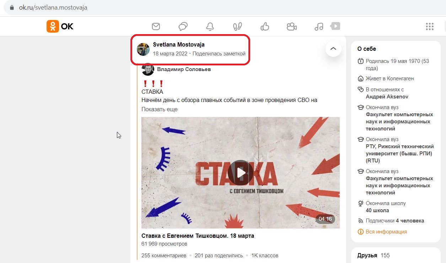
Task: Open Владимир Соловьев author link
Action: tap(184, 69)
